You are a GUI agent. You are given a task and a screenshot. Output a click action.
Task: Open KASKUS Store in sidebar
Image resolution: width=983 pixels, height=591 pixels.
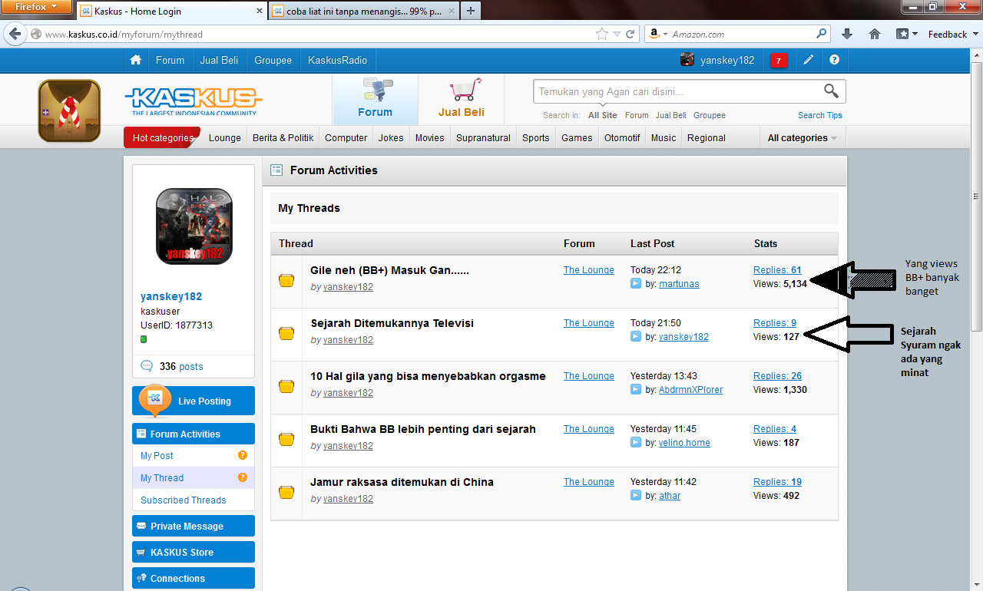click(194, 552)
